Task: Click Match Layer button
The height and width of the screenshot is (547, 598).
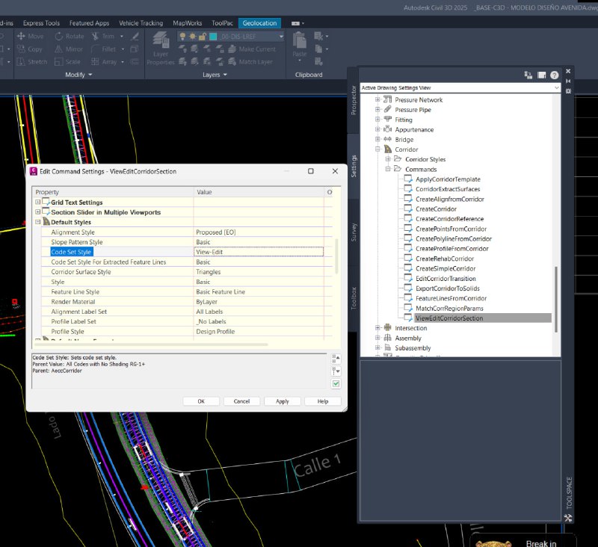Action: (250, 62)
